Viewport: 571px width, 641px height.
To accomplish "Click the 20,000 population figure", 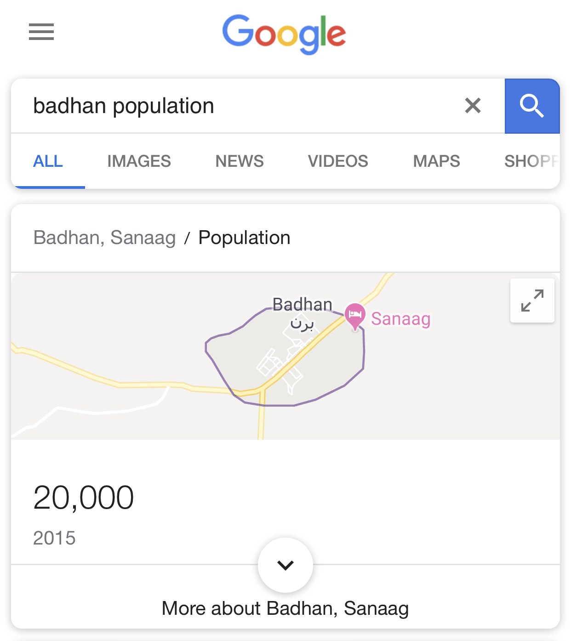I will [84, 498].
